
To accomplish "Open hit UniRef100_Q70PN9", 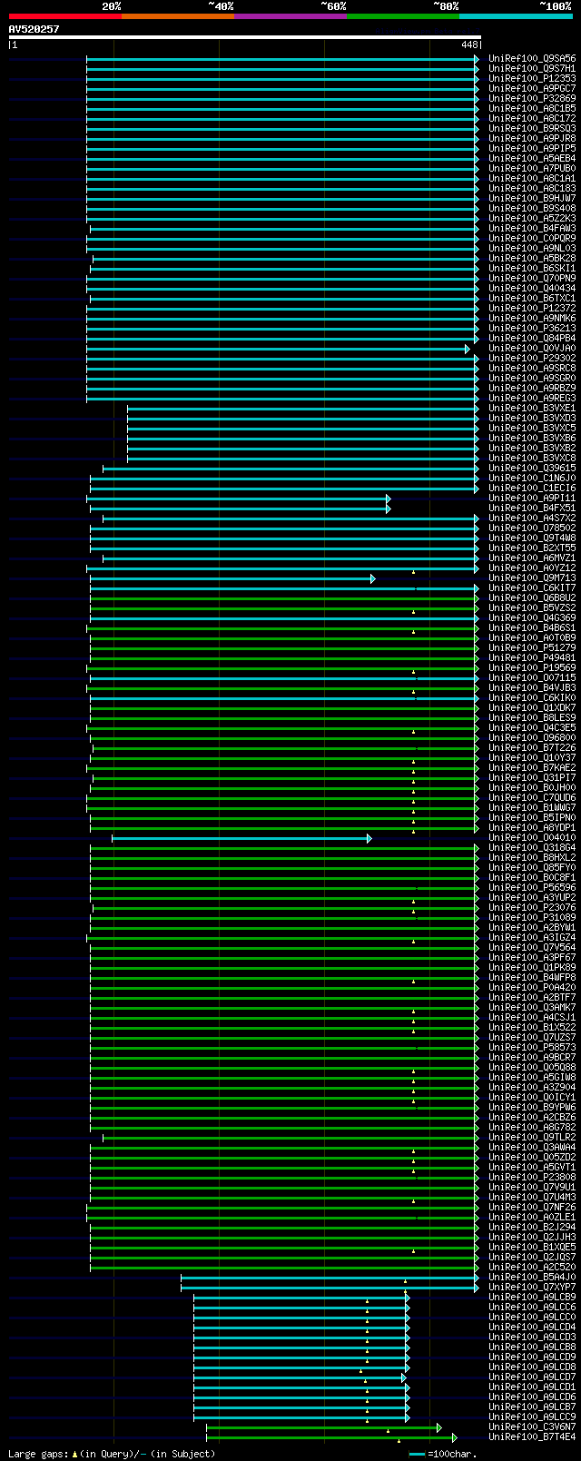I will pos(532,278).
